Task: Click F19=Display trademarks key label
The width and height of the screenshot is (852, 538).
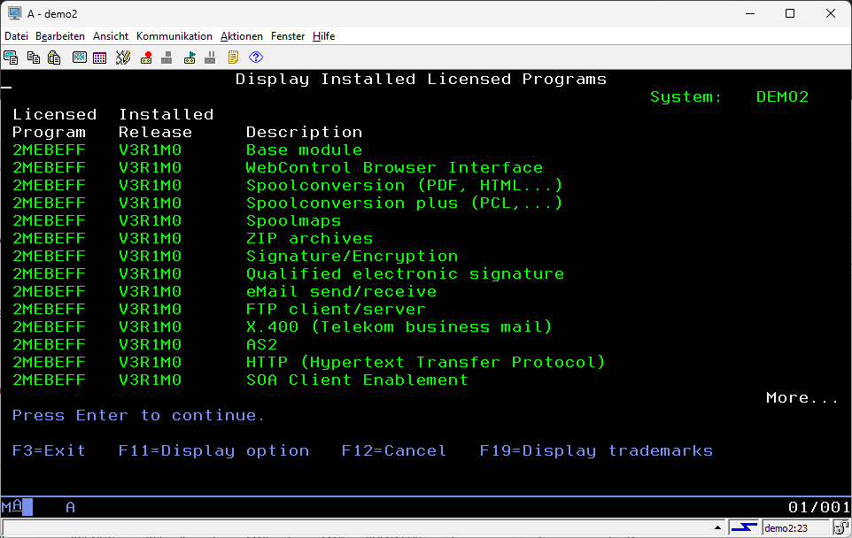Action: [596, 451]
